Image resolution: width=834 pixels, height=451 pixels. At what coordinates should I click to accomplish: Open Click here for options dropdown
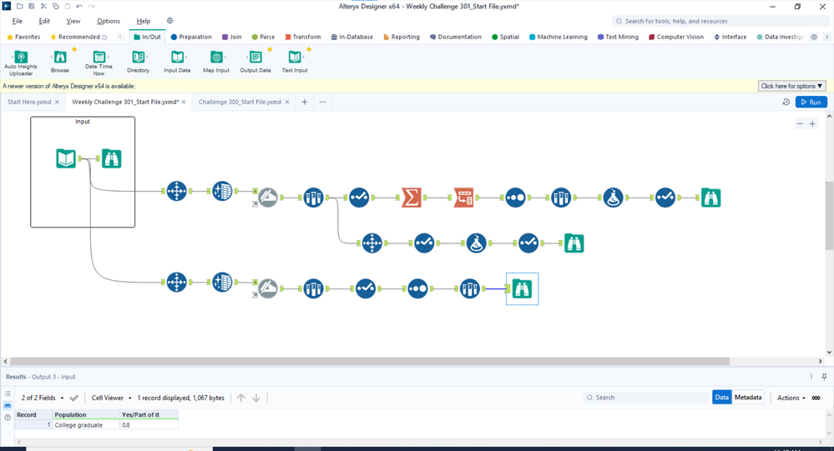[x=792, y=86]
